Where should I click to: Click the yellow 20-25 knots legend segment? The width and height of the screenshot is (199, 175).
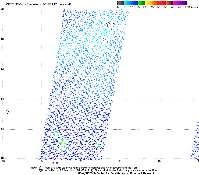(148, 3)
